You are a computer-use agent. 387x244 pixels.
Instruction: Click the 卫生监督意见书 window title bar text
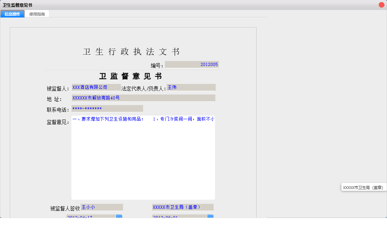(17, 5)
